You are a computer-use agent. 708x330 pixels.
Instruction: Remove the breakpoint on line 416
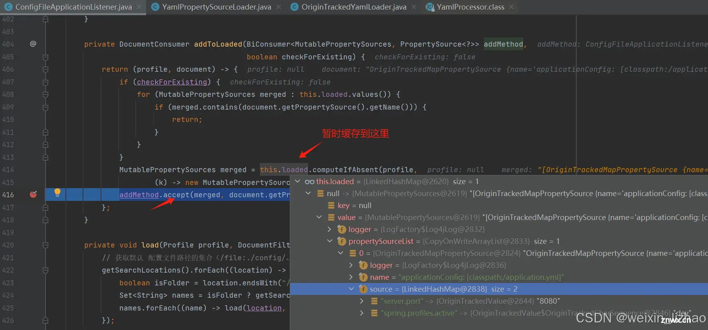pos(34,194)
